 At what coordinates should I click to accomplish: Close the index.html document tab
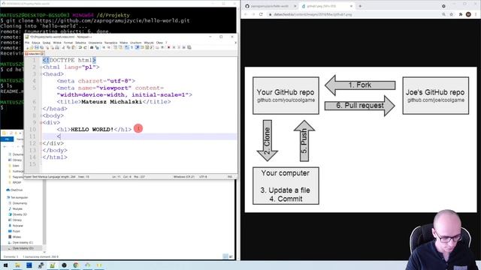point(42,54)
